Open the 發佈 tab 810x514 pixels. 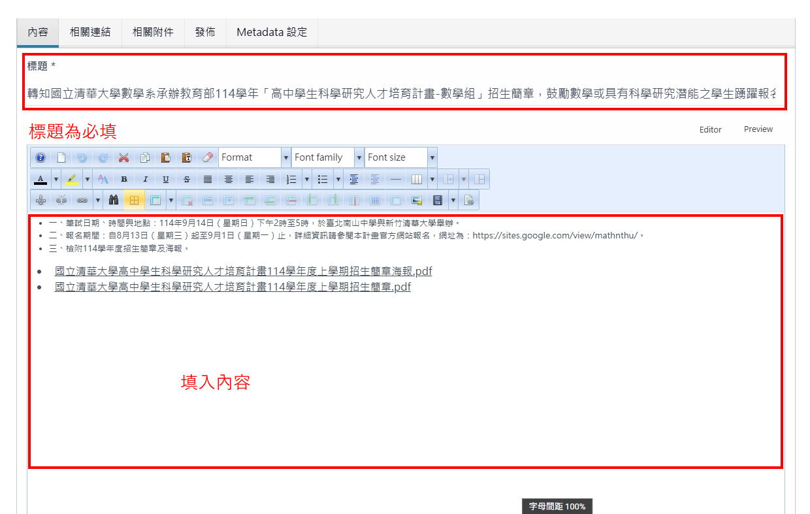click(x=205, y=31)
